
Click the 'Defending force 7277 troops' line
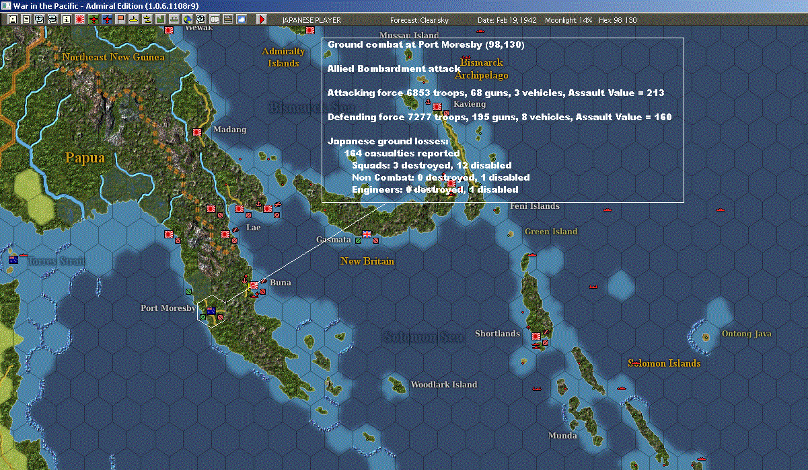499,117
